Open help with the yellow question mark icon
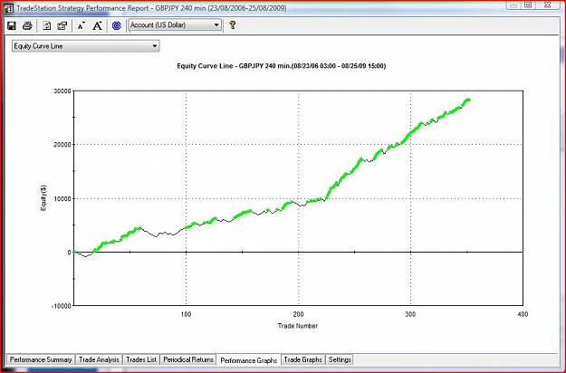 pos(233,24)
